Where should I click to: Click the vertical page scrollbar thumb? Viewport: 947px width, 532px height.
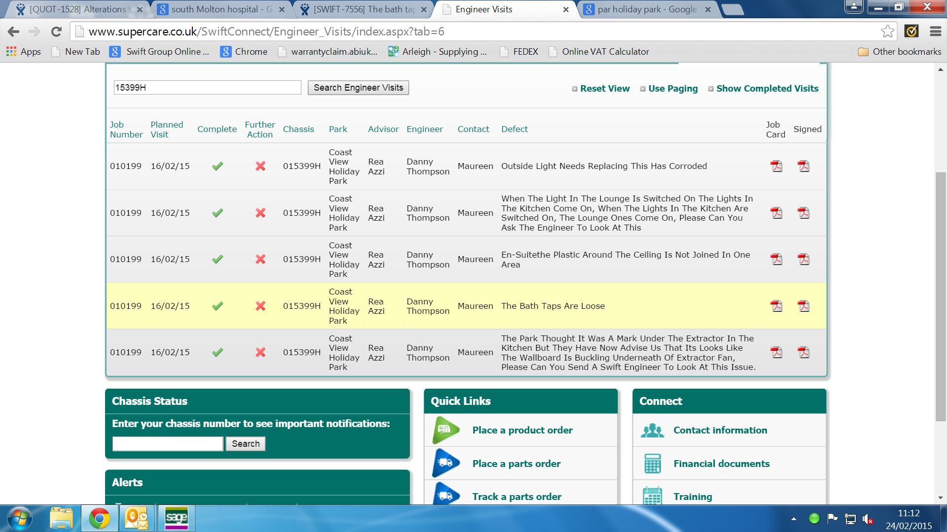[941, 296]
